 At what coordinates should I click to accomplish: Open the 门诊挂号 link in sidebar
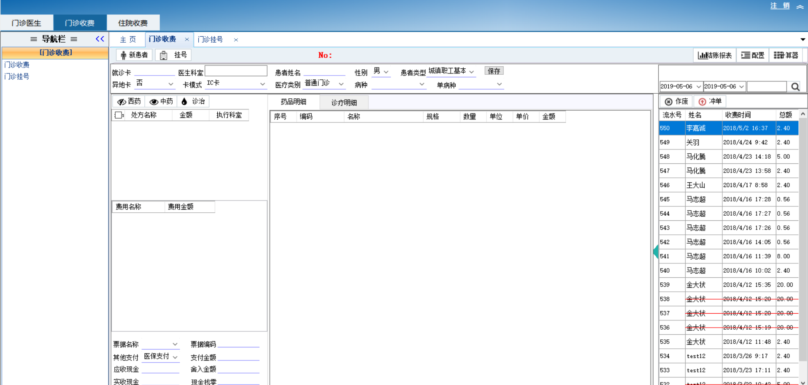17,76
